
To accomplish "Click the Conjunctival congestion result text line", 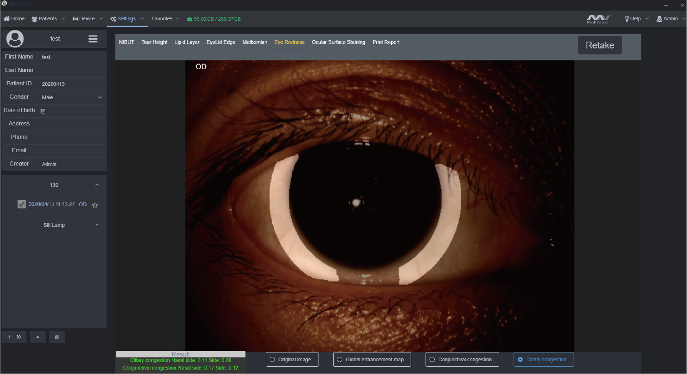I will pos(181,368).
